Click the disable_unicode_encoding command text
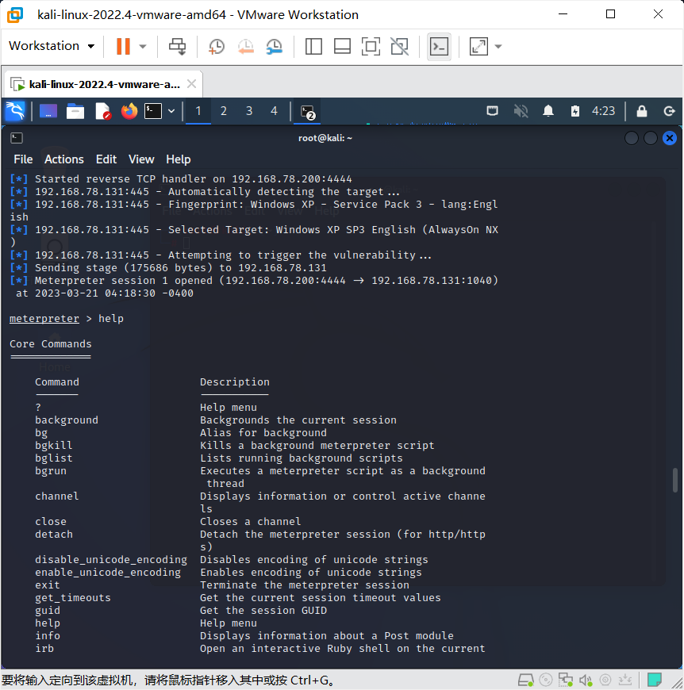This screenshot has height=690, width=684. click(x=111, y=560)
